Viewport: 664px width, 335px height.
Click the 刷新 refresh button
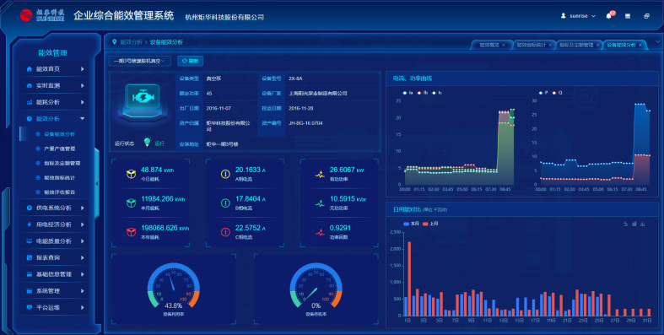pos(190,61)
